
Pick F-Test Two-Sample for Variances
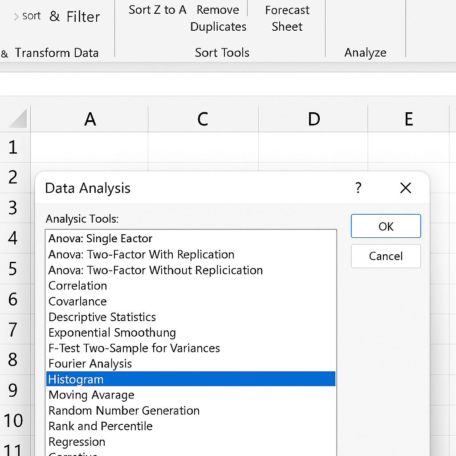click(x=134, y=348)
